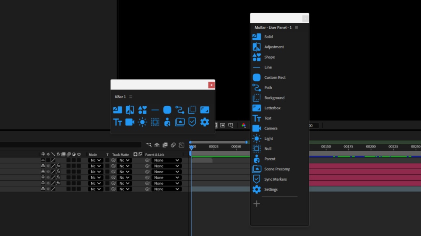
Task: Click the Light icon in the MoBar panel
Action: pos(257,138)
